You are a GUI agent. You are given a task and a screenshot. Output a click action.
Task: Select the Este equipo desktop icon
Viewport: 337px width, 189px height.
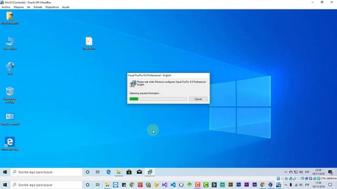(x=10, y=43)
